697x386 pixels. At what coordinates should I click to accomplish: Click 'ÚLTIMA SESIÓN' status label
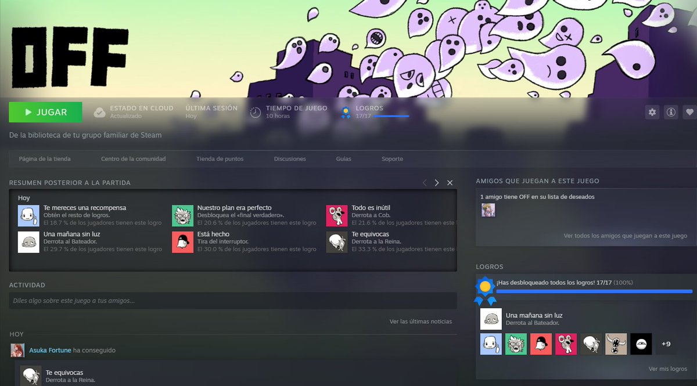click(211, 108)
